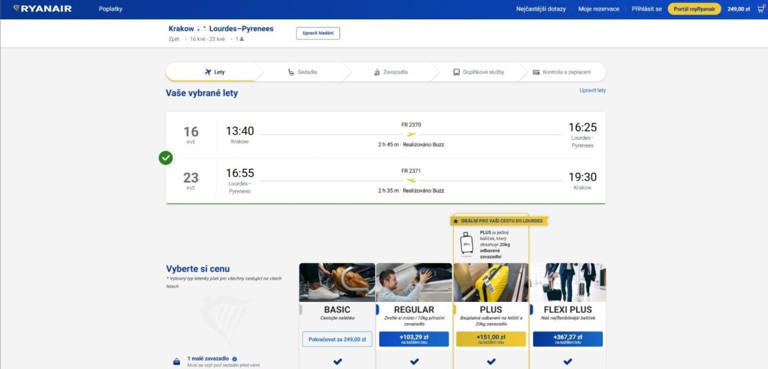Click the 20kg suitcase icon in PLUS banner
This screenshot has width=768, height=369.
click(467, 243)
